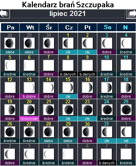Select the blank moon box for July 10
The height and width of the screenshot is (166, 136).
pyautogui.click(x=107, y=65)
